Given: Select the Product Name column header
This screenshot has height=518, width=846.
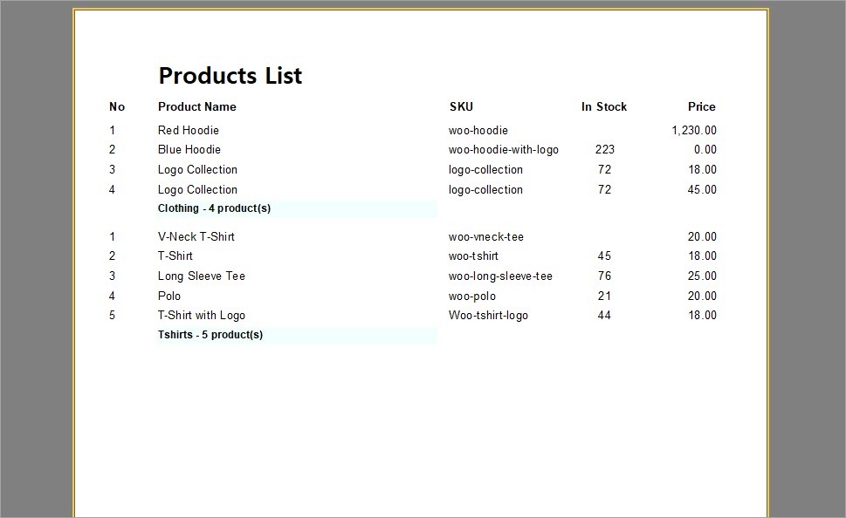Looking at the screenshot, I should coord(196,107).
